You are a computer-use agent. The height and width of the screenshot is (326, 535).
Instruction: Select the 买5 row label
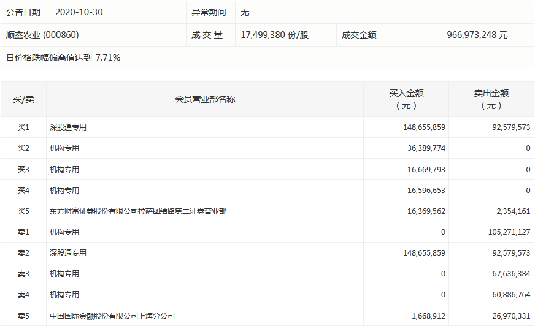click(x=23, y=211)
